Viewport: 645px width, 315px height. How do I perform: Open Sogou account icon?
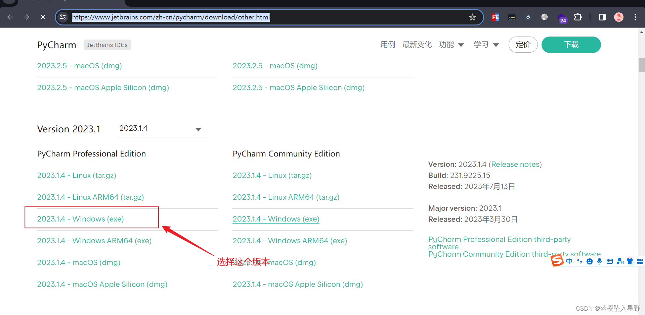point(620,261)
